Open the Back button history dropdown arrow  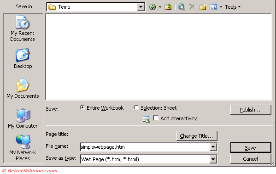[160, 7]
